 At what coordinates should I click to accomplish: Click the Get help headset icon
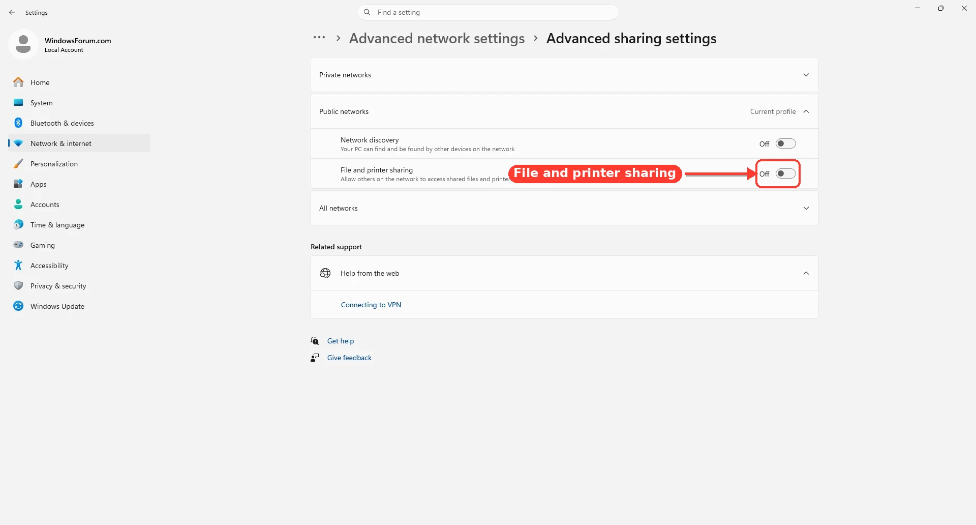point(315,341)
